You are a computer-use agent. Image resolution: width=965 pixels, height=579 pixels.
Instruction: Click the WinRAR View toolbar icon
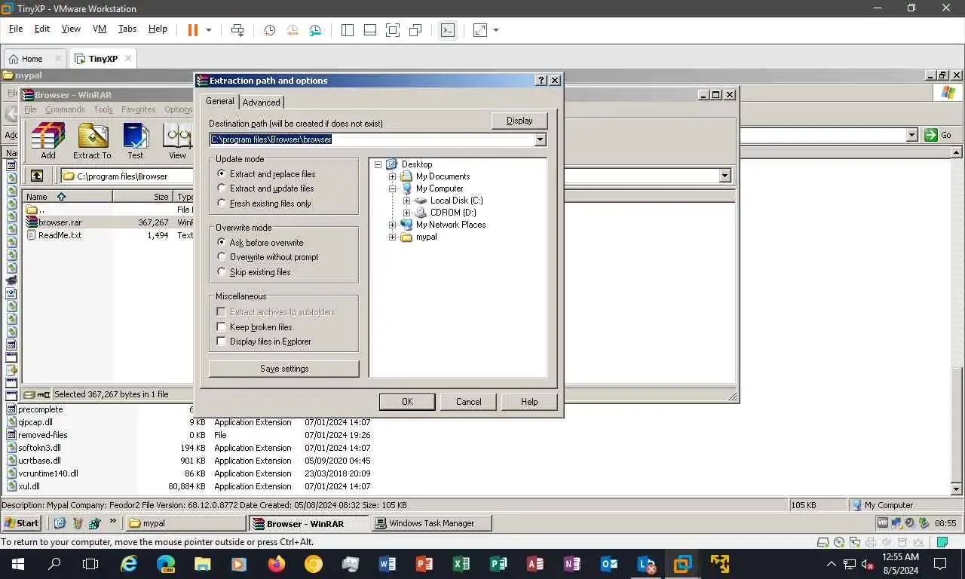click(178, 141)
